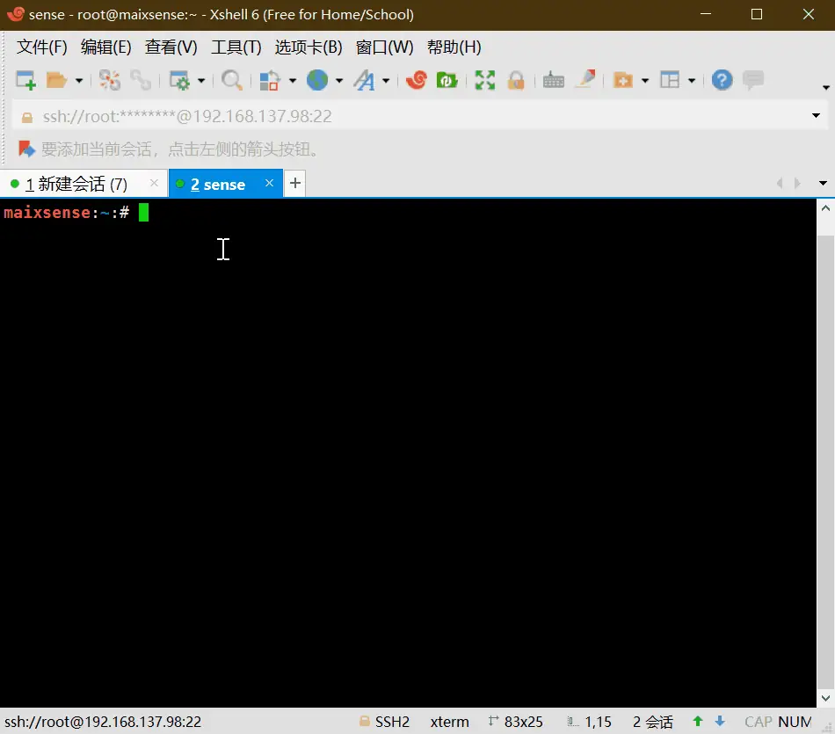Open the session folder icon
Screen dimensions: 835x734
point(56,80)
